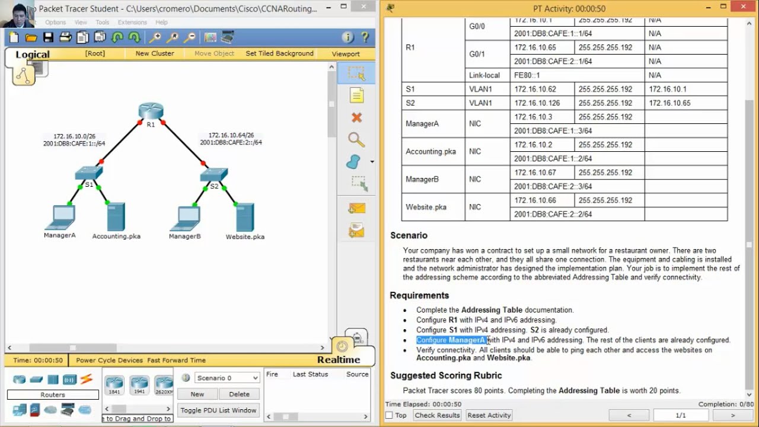
Task: Pick the 1941 router model
Action: click(x=139, y=385)
